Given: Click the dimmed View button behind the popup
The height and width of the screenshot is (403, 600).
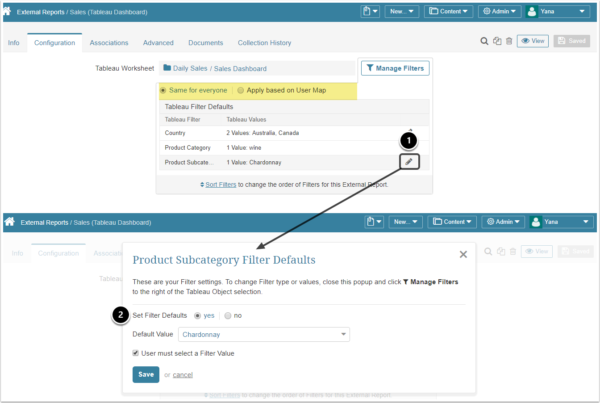Looking at the screenshot, I should 537,252.
